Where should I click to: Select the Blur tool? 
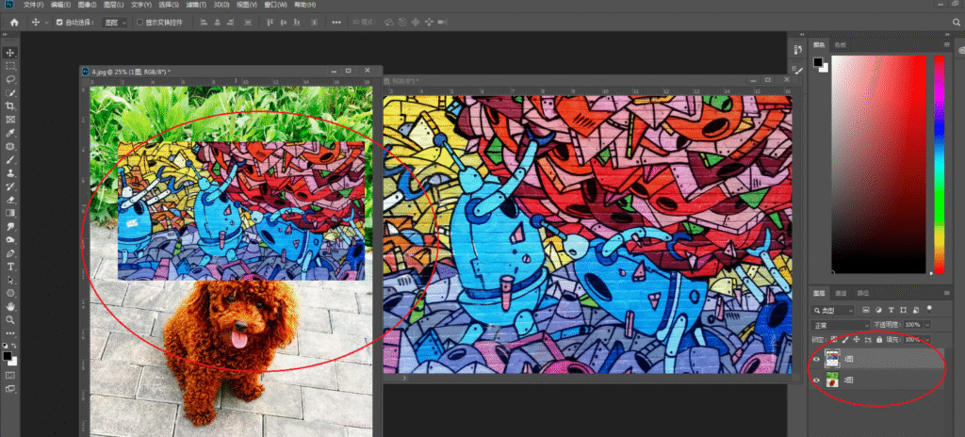[x=10, y=226]
